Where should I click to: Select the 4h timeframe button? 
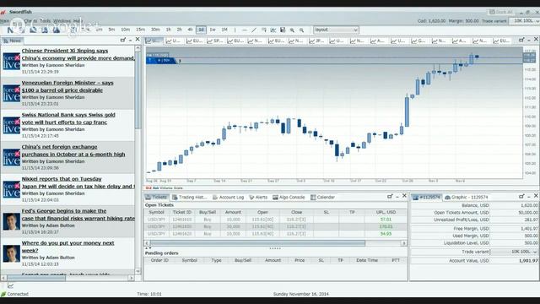(190, 30)
